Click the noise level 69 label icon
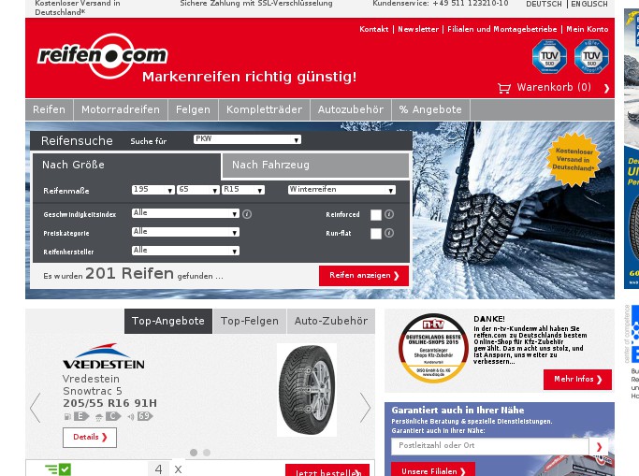The width and height of the screenshot is (639, 476). [x=140, y=416]
